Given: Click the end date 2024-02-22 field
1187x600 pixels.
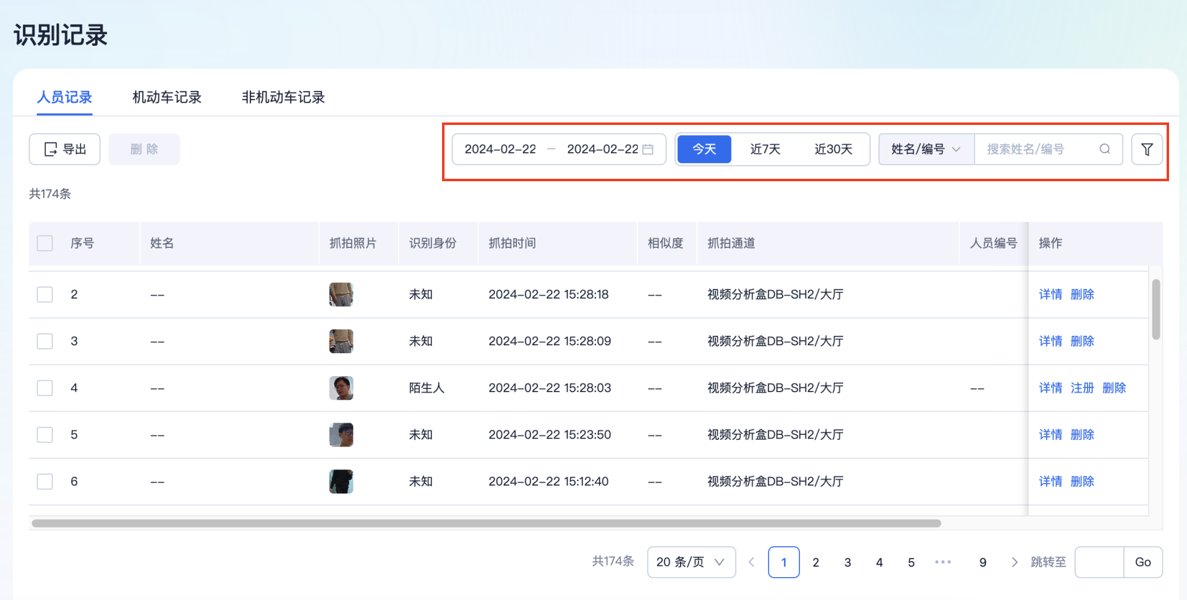Looking at the screenshot, I should [x=603, y=149].
